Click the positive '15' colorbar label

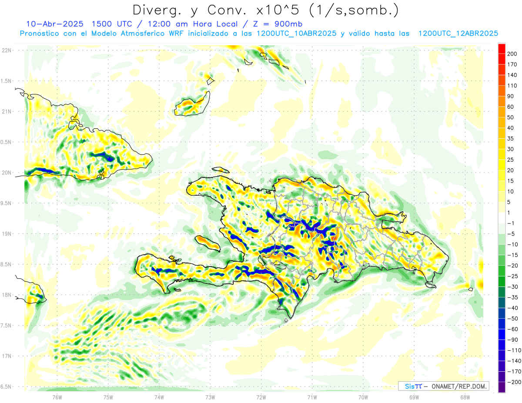[x=510, y=181]
